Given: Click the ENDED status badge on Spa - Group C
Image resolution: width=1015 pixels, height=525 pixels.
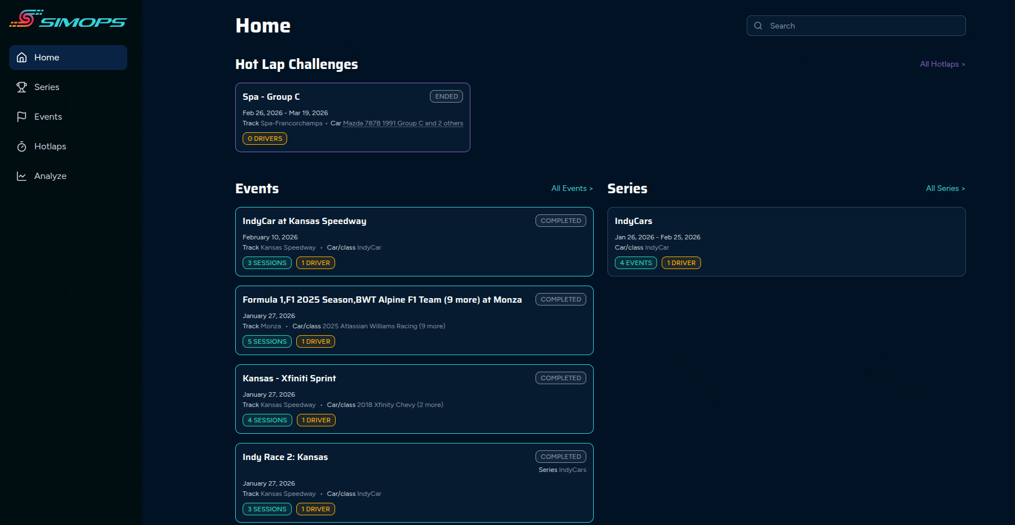Looking at the screenshot, I should 446,96.
